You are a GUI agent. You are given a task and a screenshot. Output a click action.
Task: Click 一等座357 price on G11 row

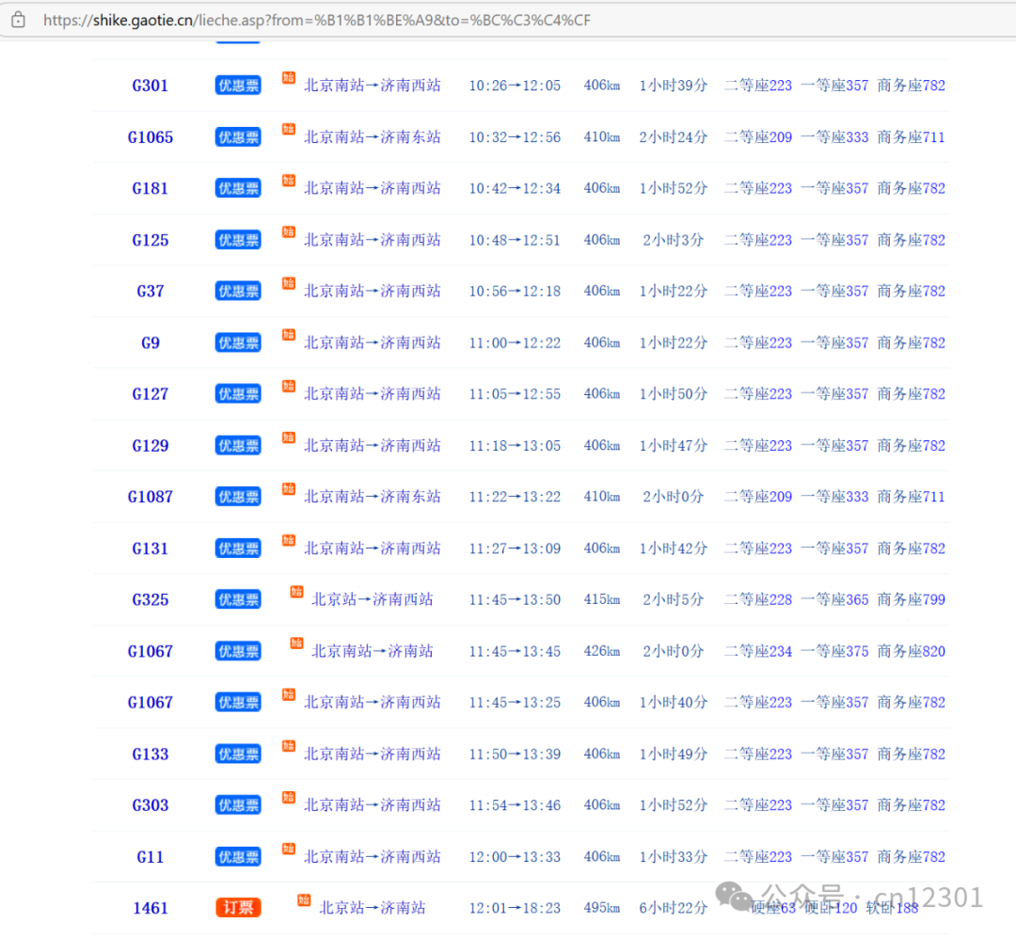[834, 858]
